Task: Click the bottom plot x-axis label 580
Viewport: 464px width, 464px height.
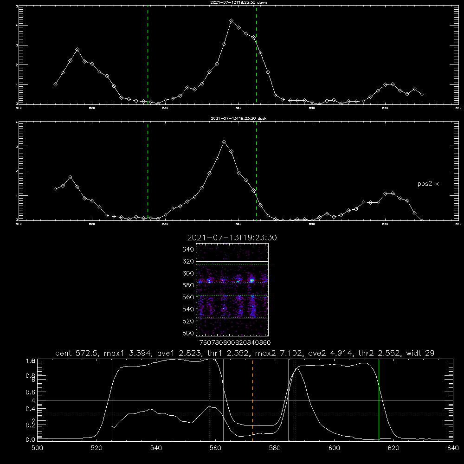Action: point(275,448)
